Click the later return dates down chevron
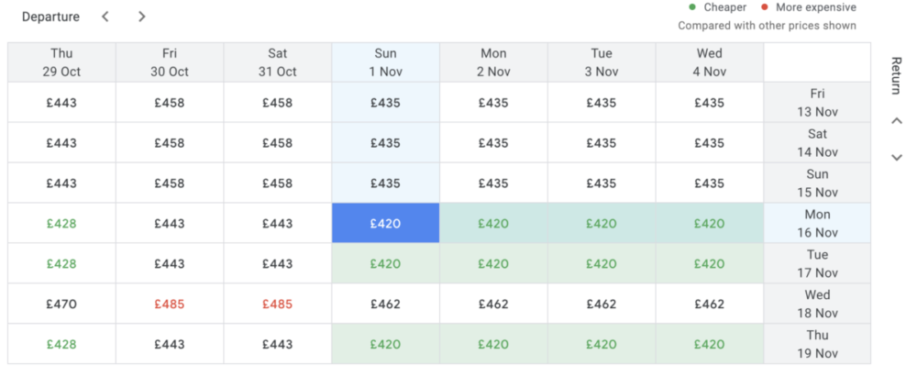This screenshot has height=377, width=917. point(897,158)
